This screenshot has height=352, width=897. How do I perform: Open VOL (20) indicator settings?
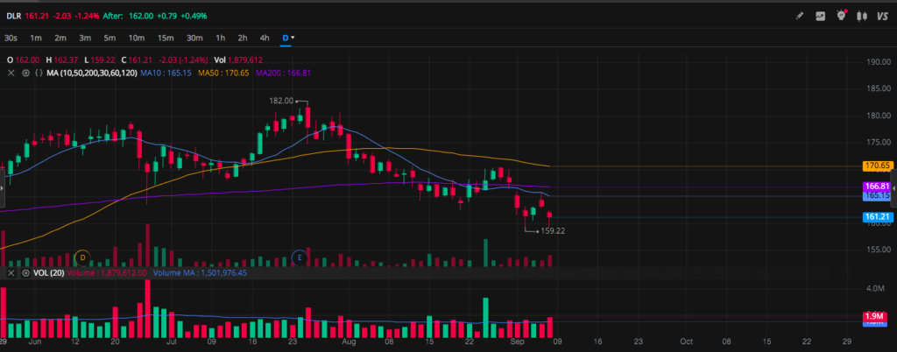click(24, 273)
